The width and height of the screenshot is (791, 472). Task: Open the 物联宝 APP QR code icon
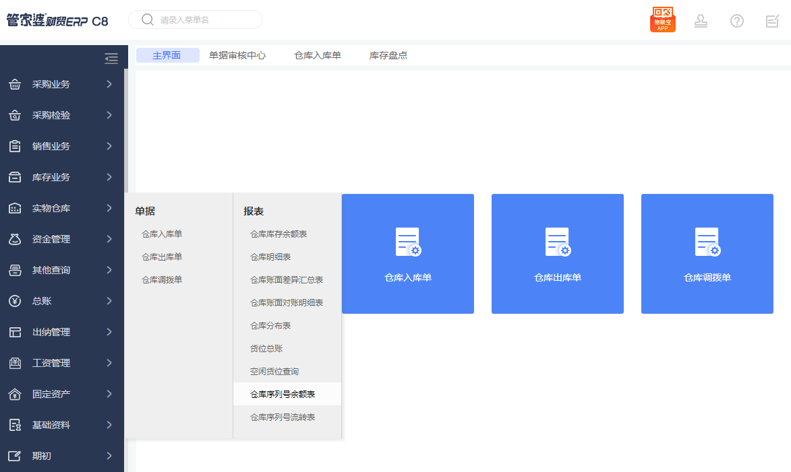662,19
